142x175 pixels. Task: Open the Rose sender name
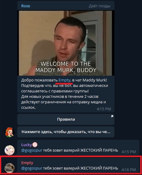(25, 6)
